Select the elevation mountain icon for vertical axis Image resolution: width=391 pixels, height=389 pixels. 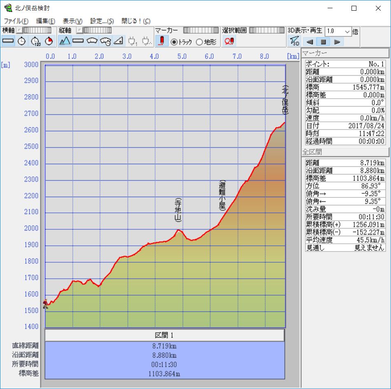coord(65,41)
